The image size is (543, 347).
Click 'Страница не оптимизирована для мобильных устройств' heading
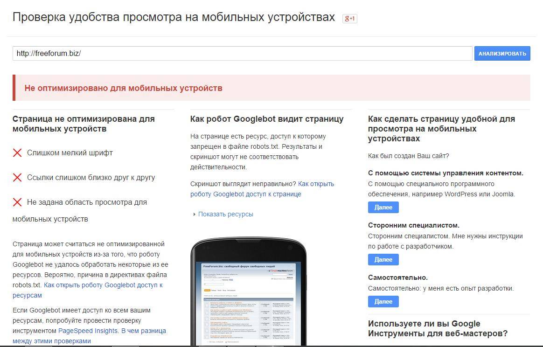point(84,124)
